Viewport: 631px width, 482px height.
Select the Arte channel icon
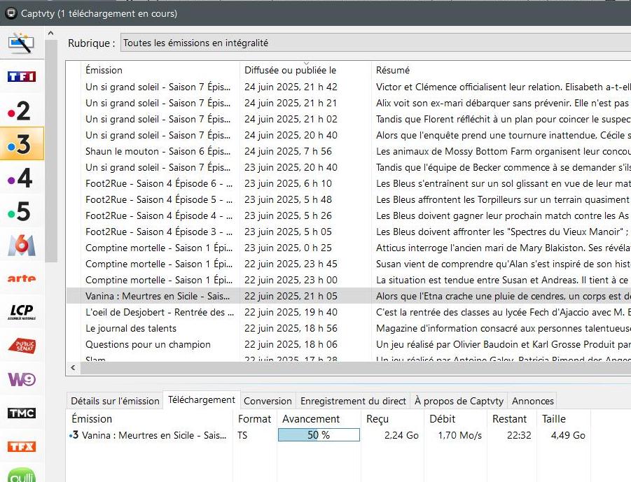pos(22,278)
